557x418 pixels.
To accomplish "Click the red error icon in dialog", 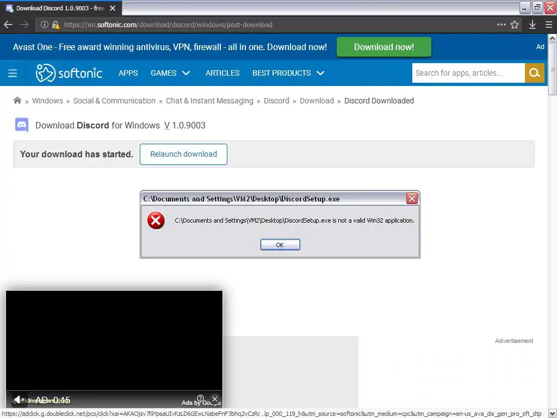I will pos(156,220).
